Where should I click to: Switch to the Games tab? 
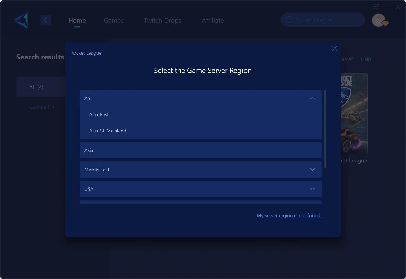(114, 20)
